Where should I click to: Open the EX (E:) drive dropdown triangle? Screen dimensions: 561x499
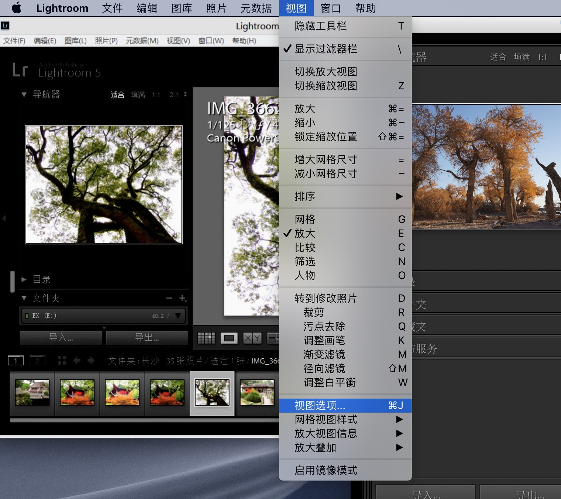(178, 316)
